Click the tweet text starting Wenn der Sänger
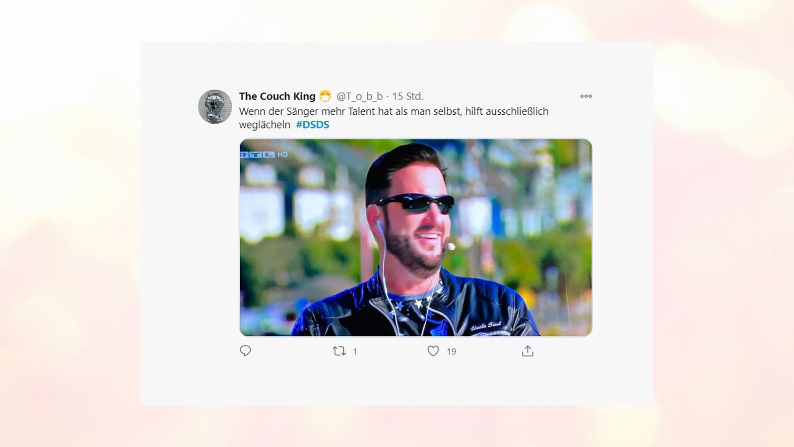This screenshot has height=447, width=794. coord(394,118)
